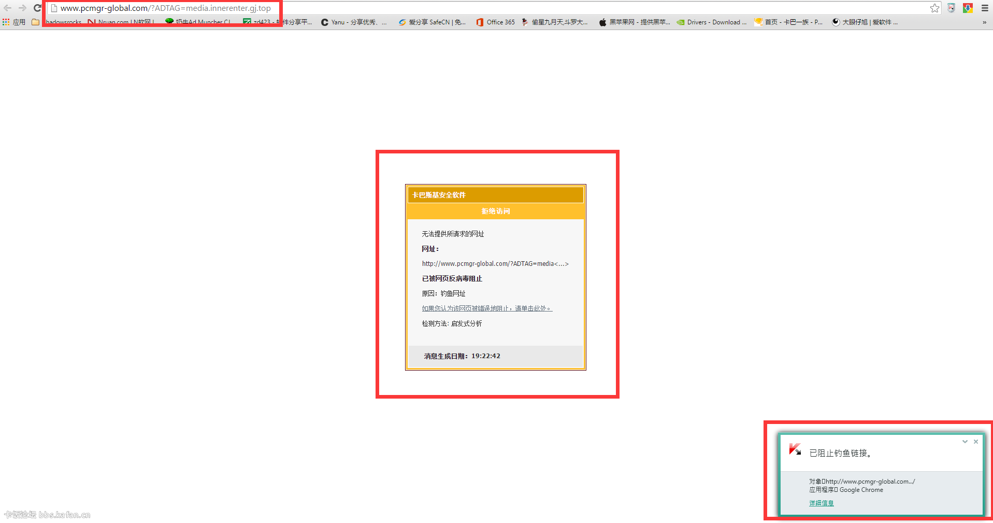Image resolution: width=993 pixels, height=523 pixels.
Task: Open the Chrome hamburger menu
Action: pos(985,8)
